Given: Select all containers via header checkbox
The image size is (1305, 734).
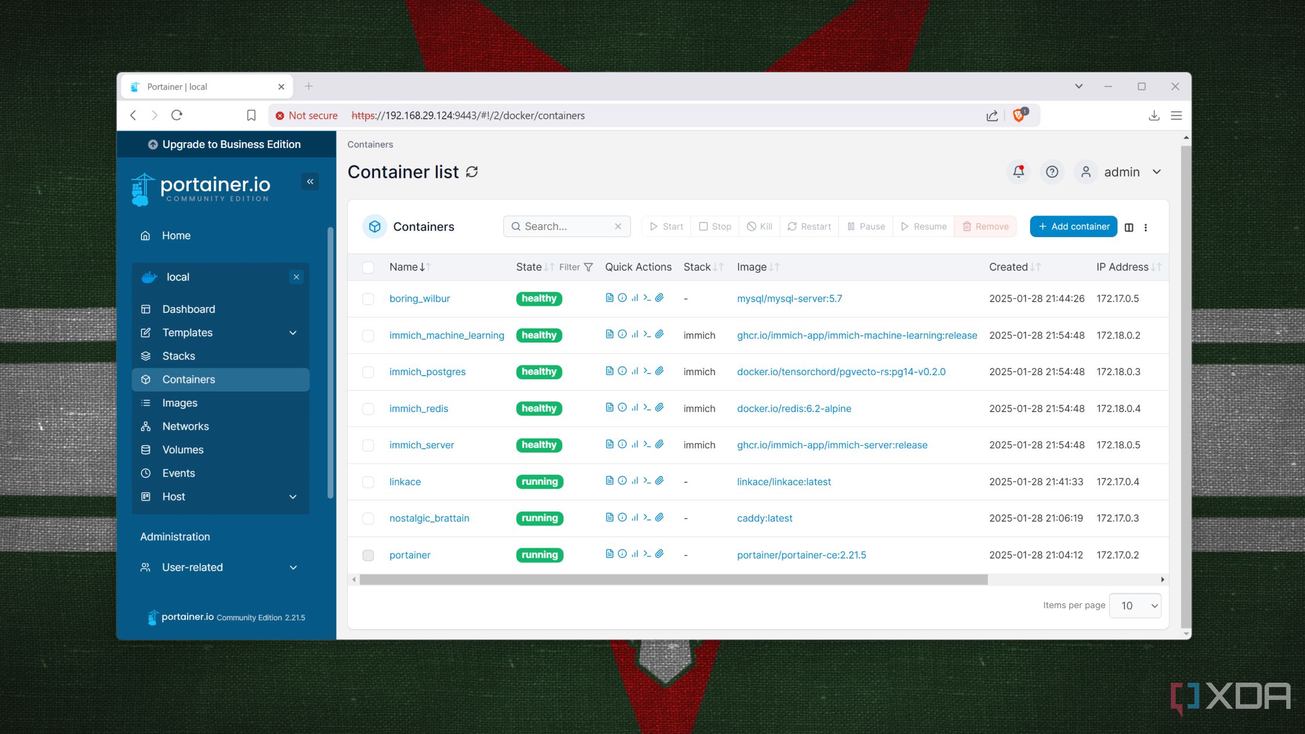Looking at the screenshot, I should [x=368, y=267].
